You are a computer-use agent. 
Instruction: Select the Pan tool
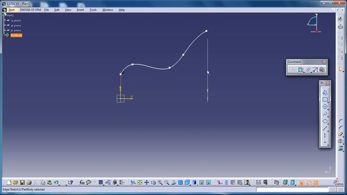pyautogui.click(x=146, y=183)
